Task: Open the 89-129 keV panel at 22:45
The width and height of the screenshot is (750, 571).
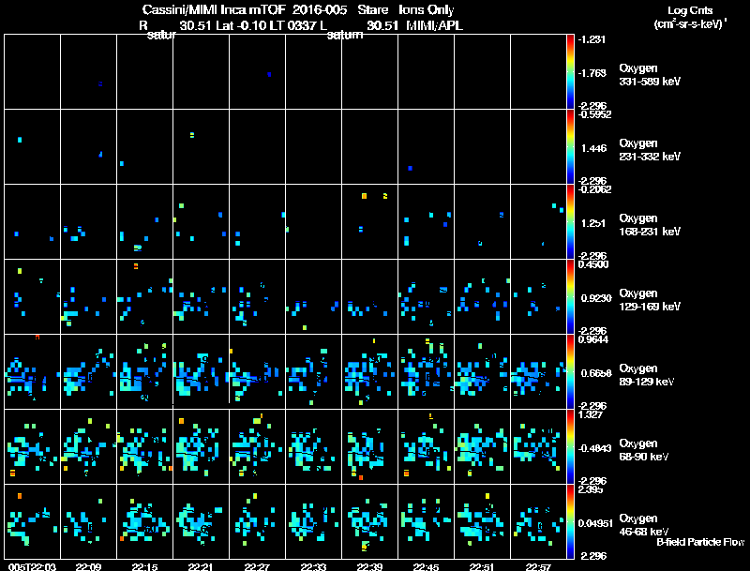Action: (427, 371)
